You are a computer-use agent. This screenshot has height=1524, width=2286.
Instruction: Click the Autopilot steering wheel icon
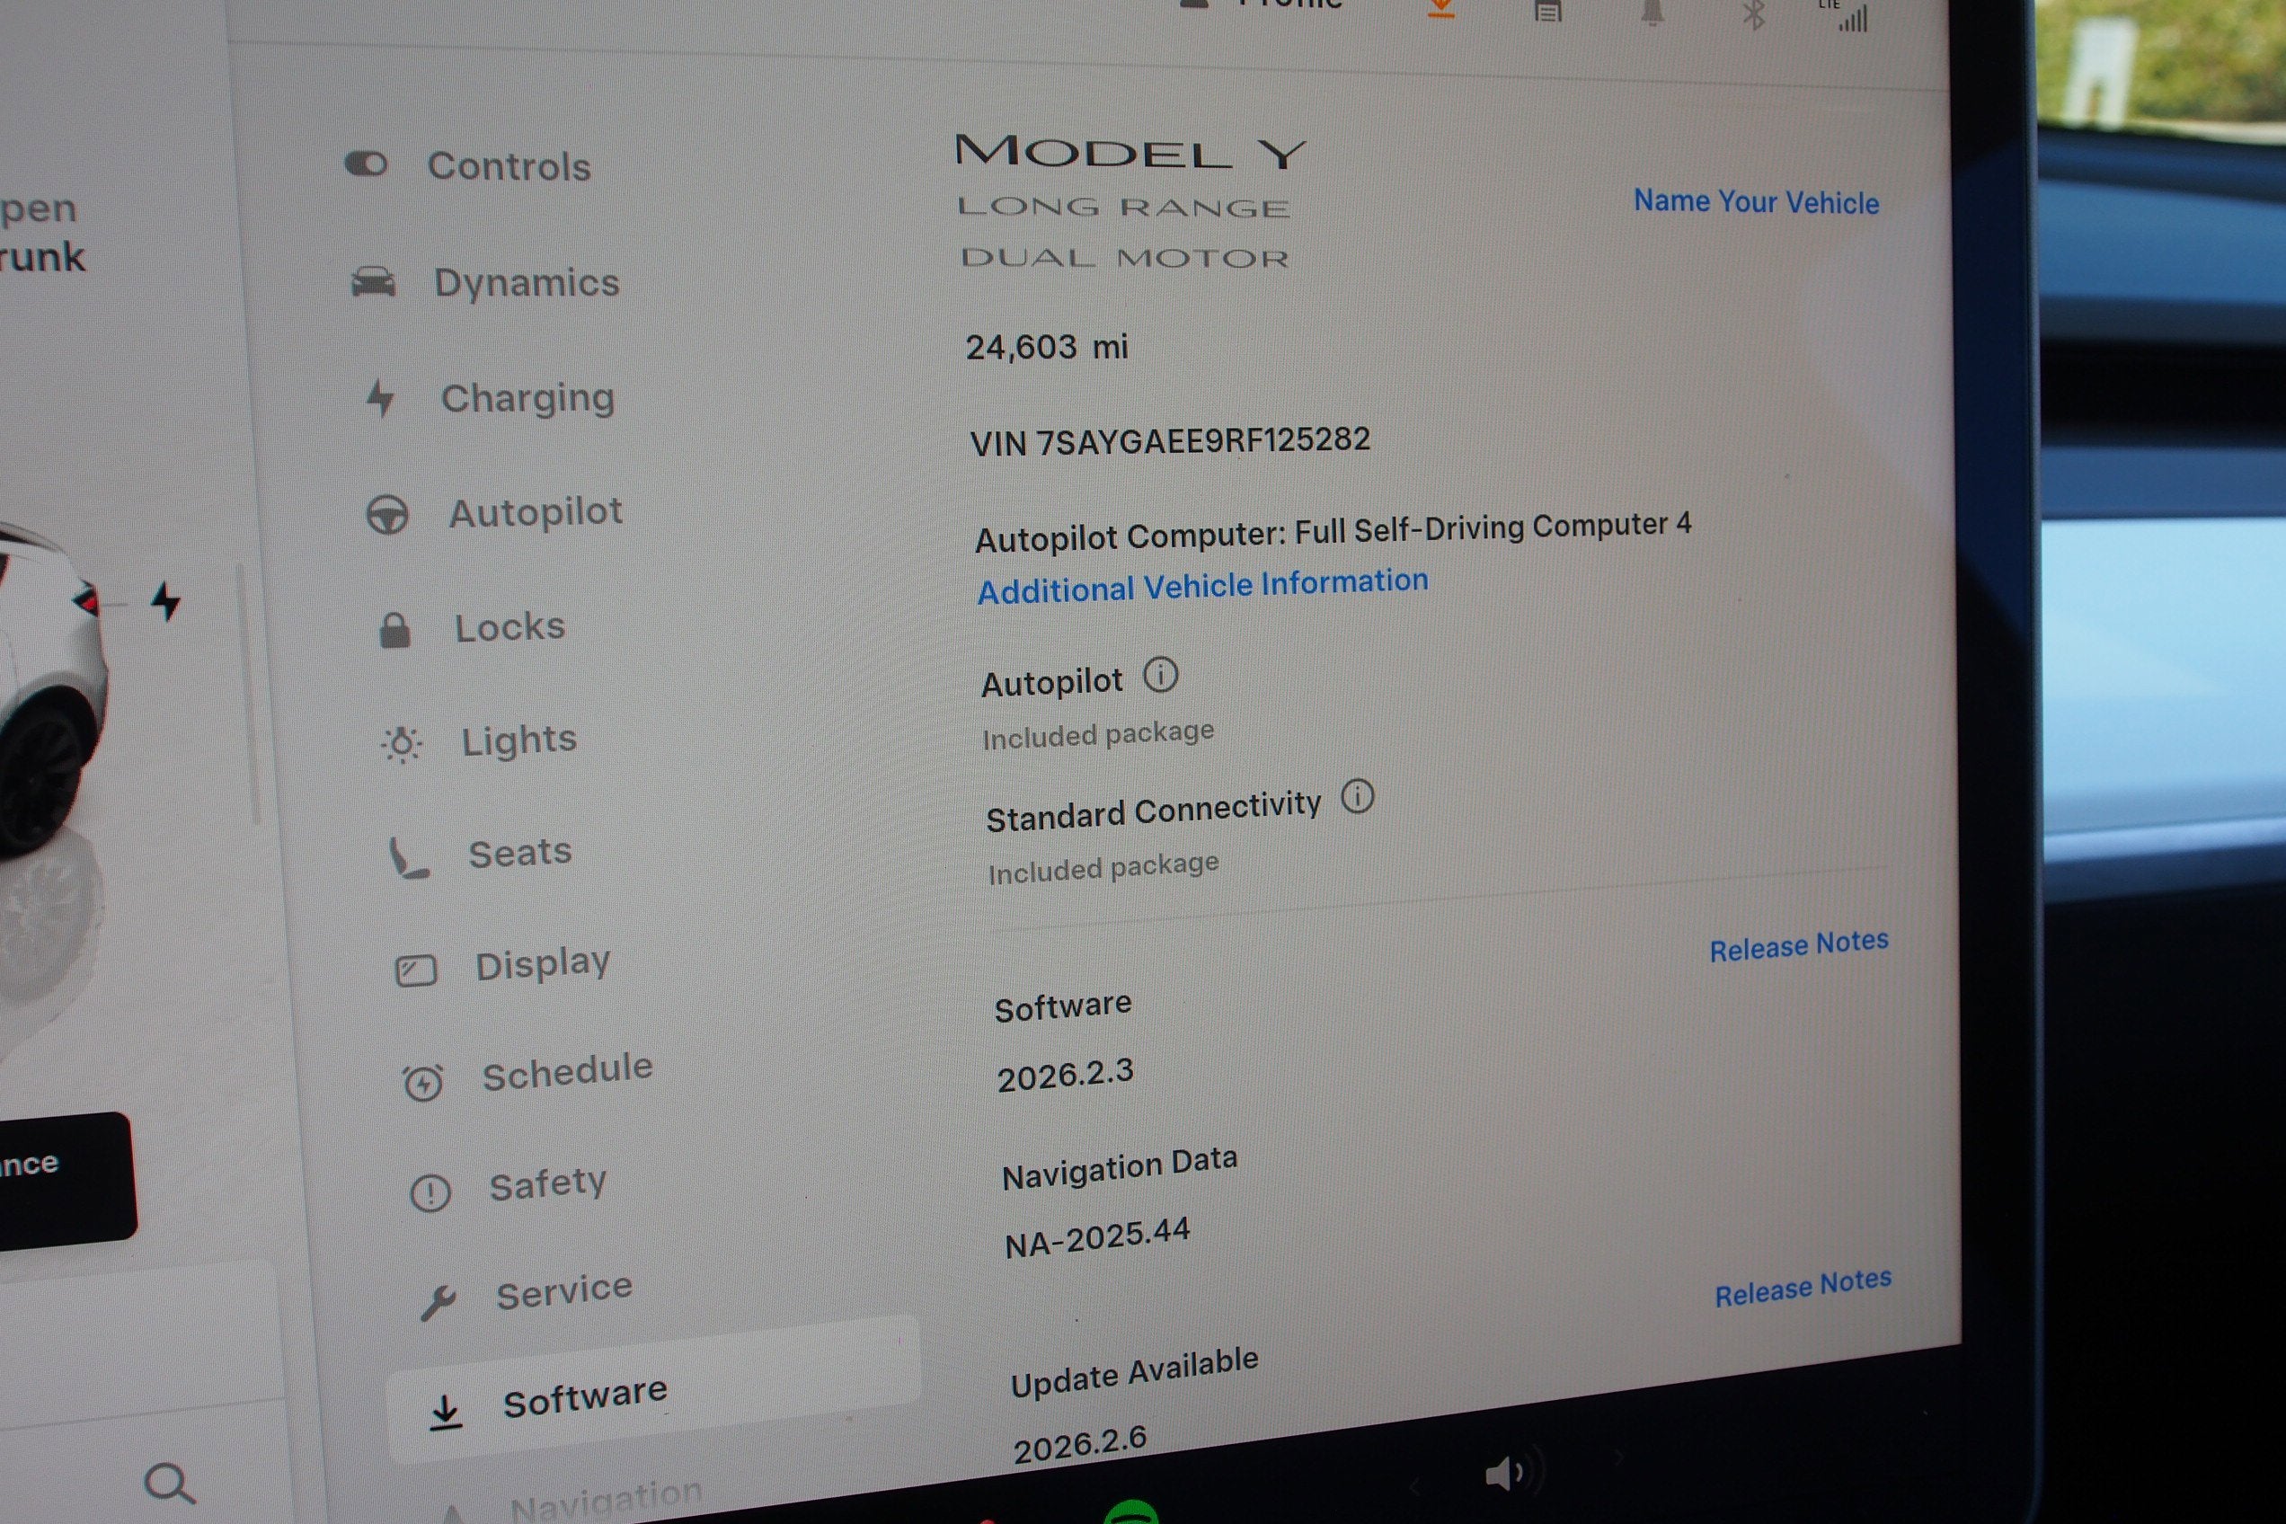pyautogui.click(x=386, y=514)
